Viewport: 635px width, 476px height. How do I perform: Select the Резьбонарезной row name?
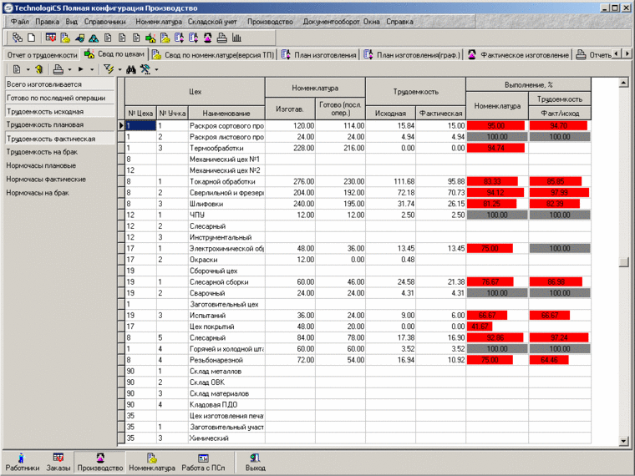pos(216,360)
